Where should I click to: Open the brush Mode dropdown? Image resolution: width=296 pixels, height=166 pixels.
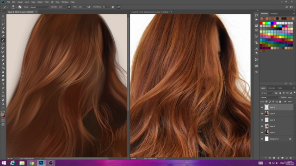(39, 7)
